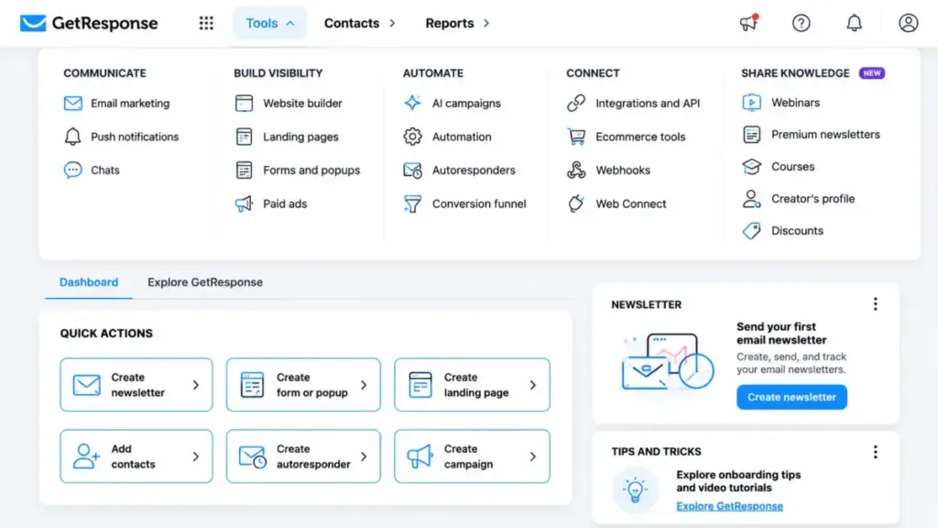This screenshot has height=528, width=938.
Task: Click the GetResponse logo
Action: point(89,23)
